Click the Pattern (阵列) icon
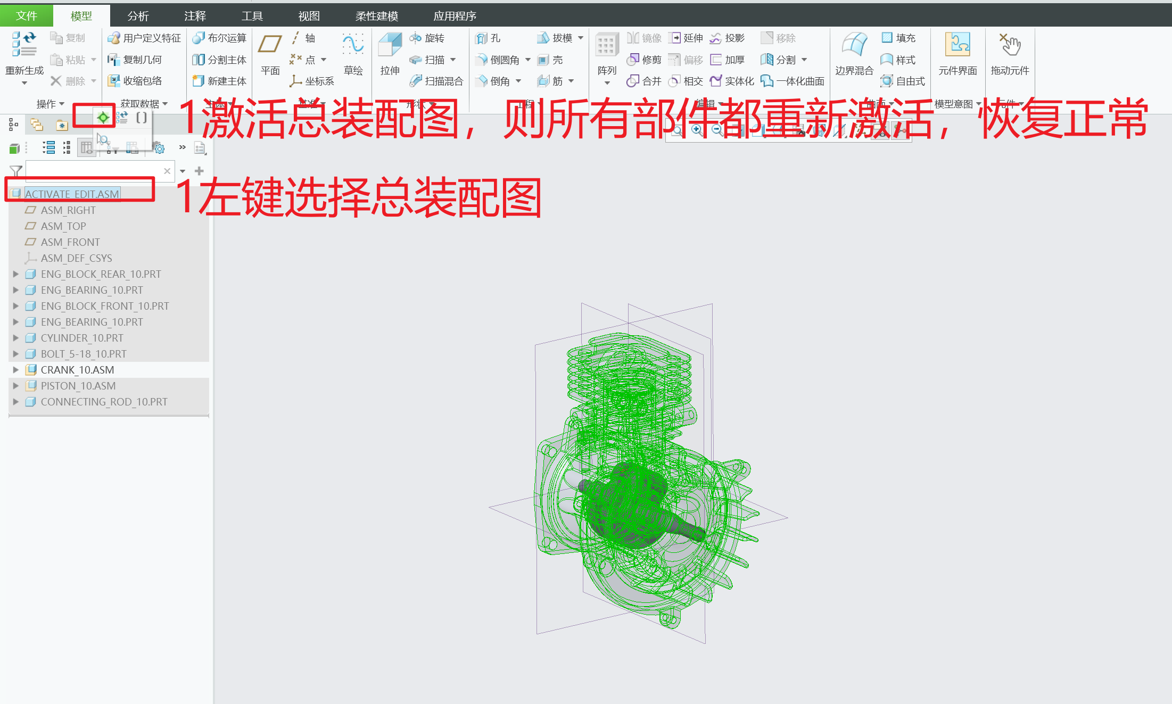The width and height of the screenshot is (1172, 704). [x=606, y=45]
